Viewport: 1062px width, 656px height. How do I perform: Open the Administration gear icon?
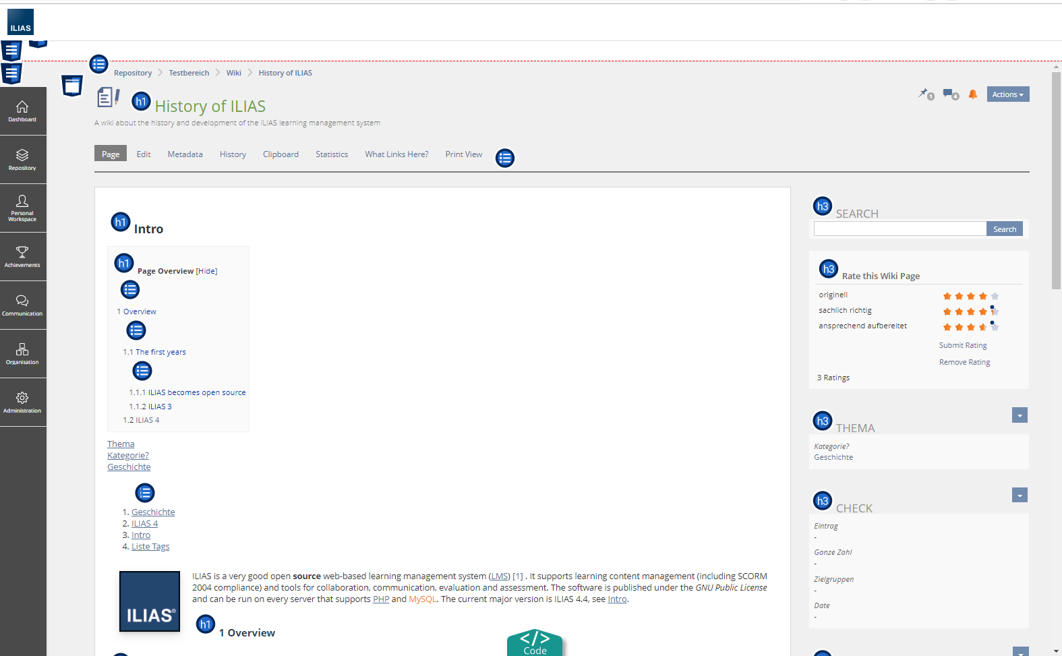(22, 402)
